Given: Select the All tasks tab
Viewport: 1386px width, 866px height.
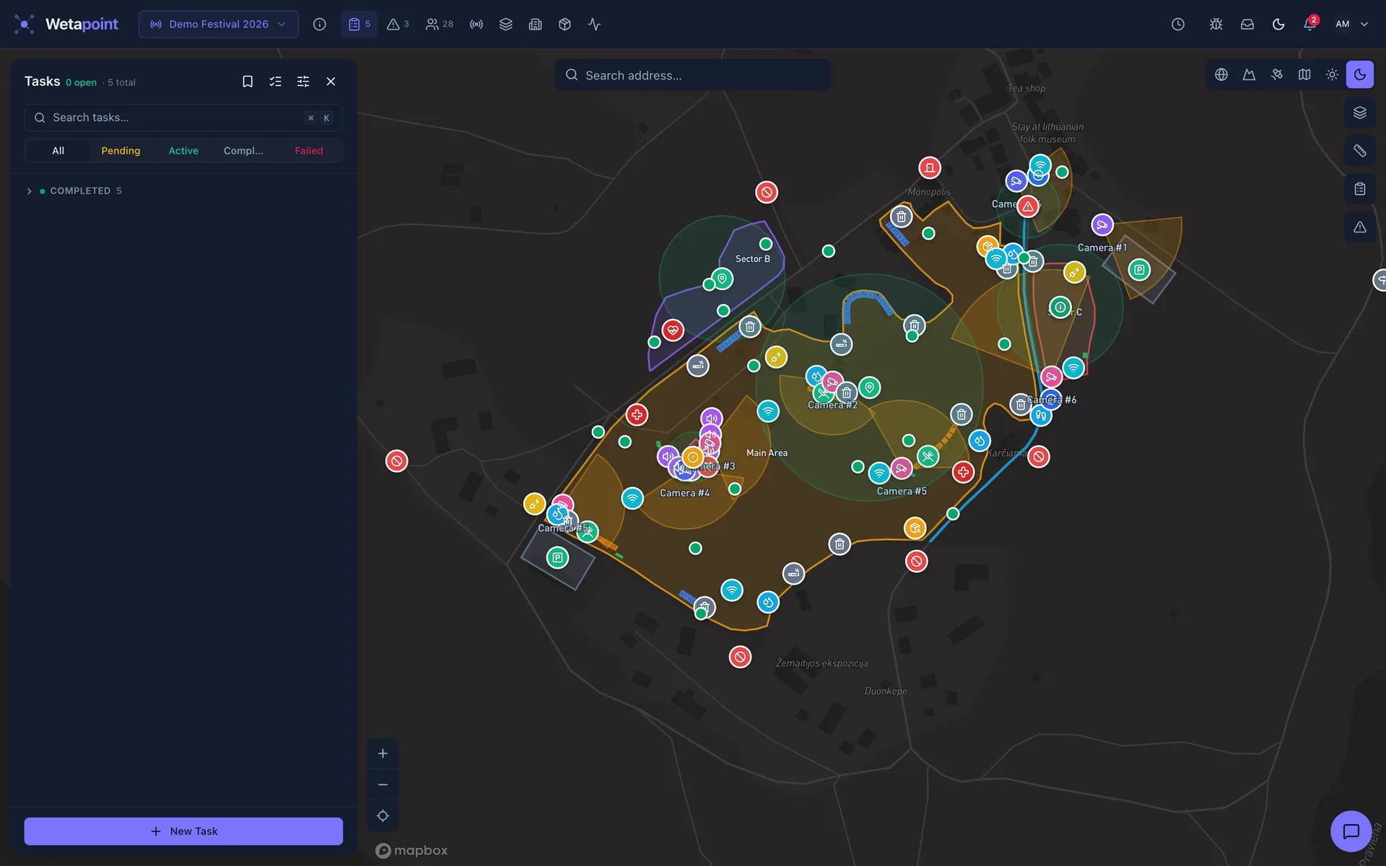Looking at the screenshot, I should coord(58,151).
